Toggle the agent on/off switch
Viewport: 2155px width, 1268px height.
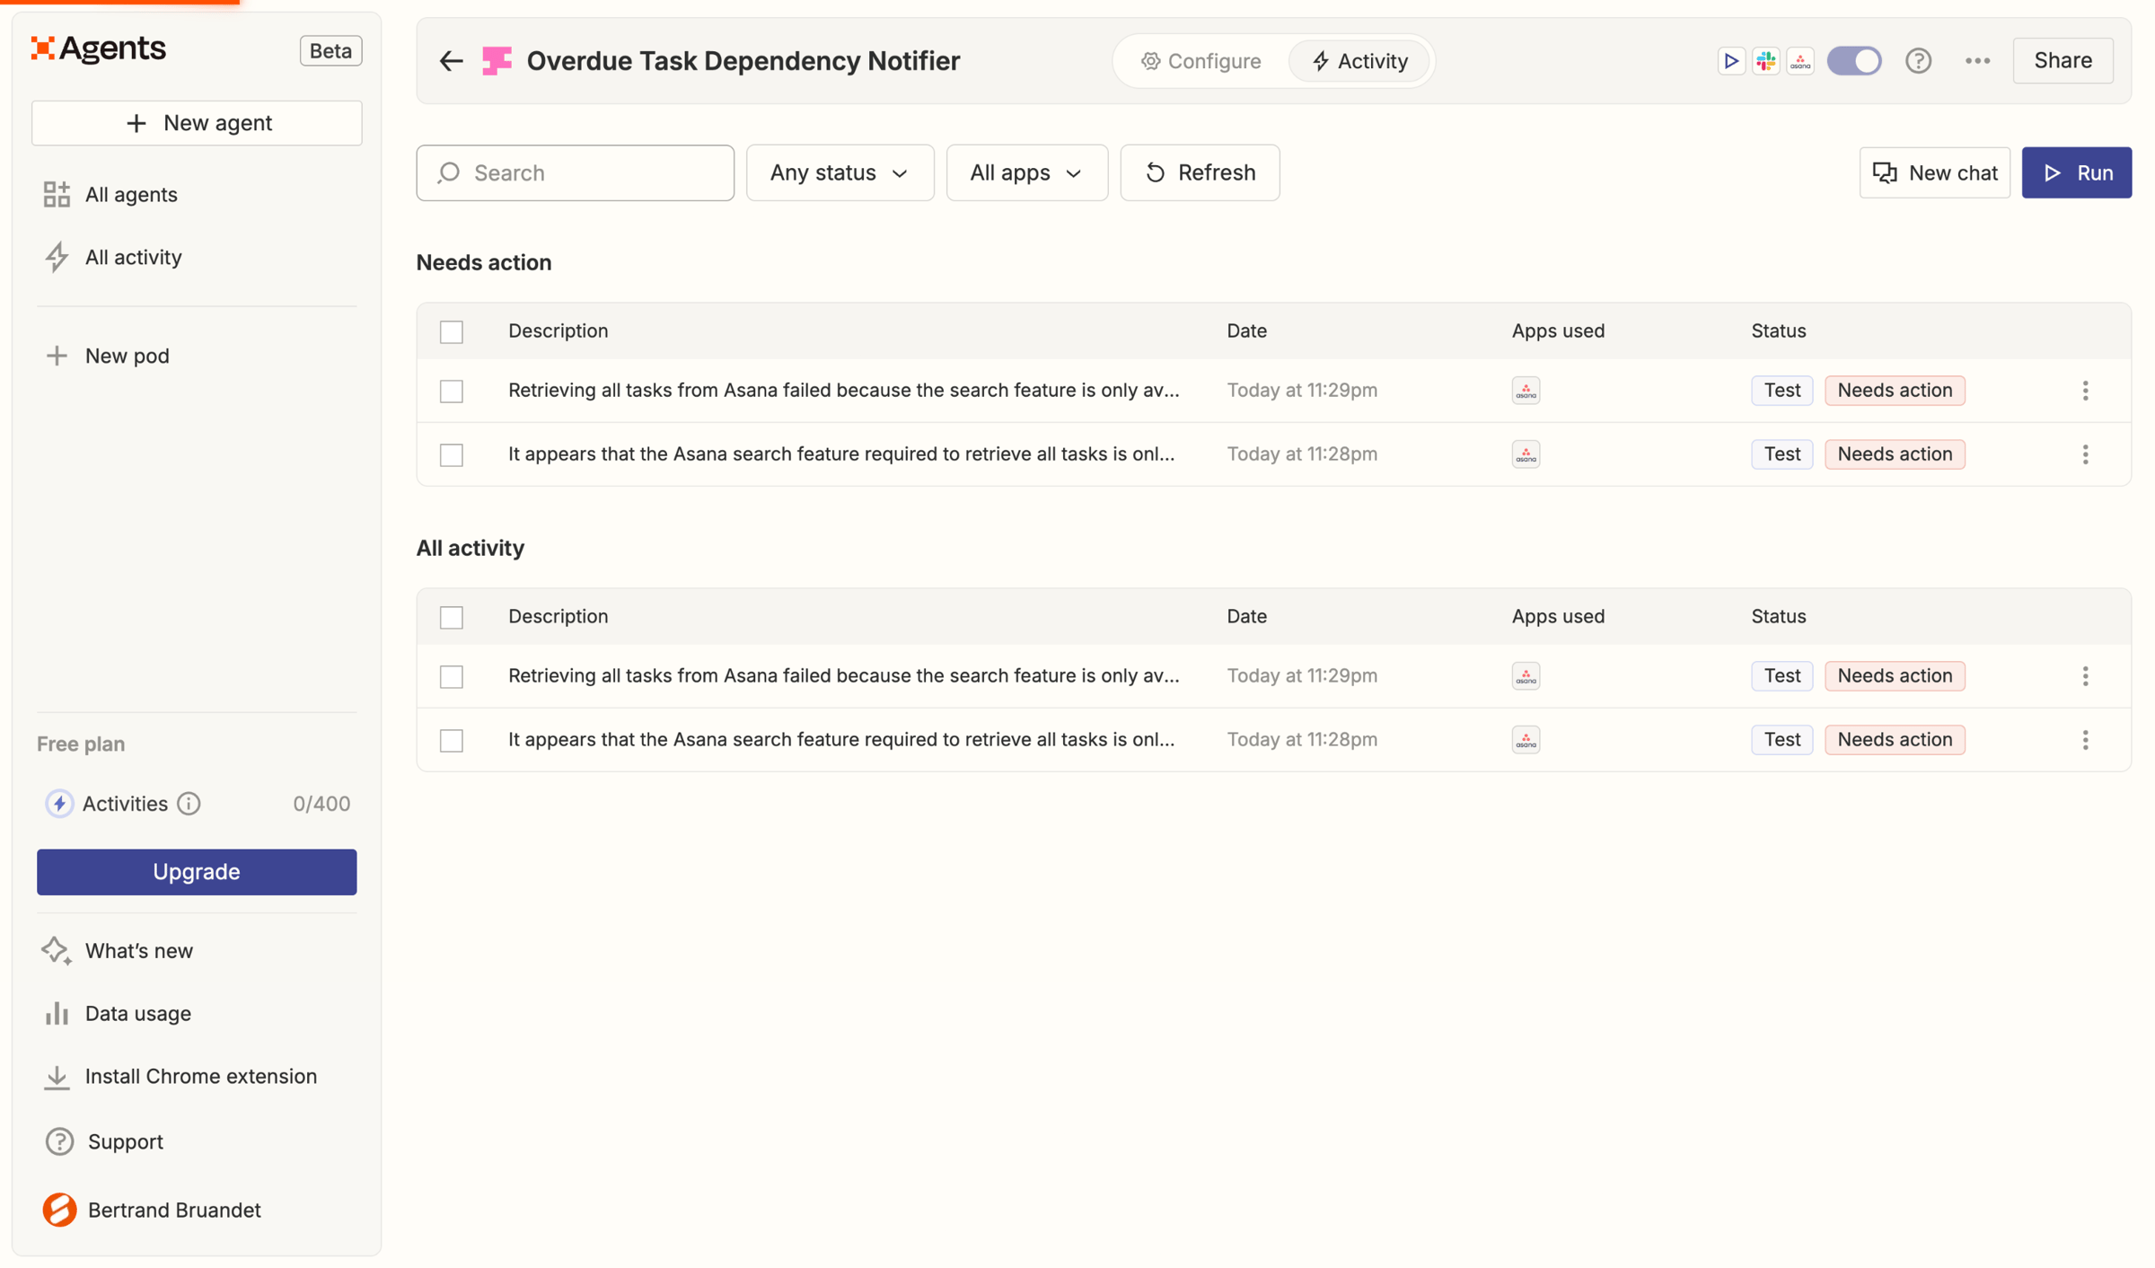click(1853, 61)
